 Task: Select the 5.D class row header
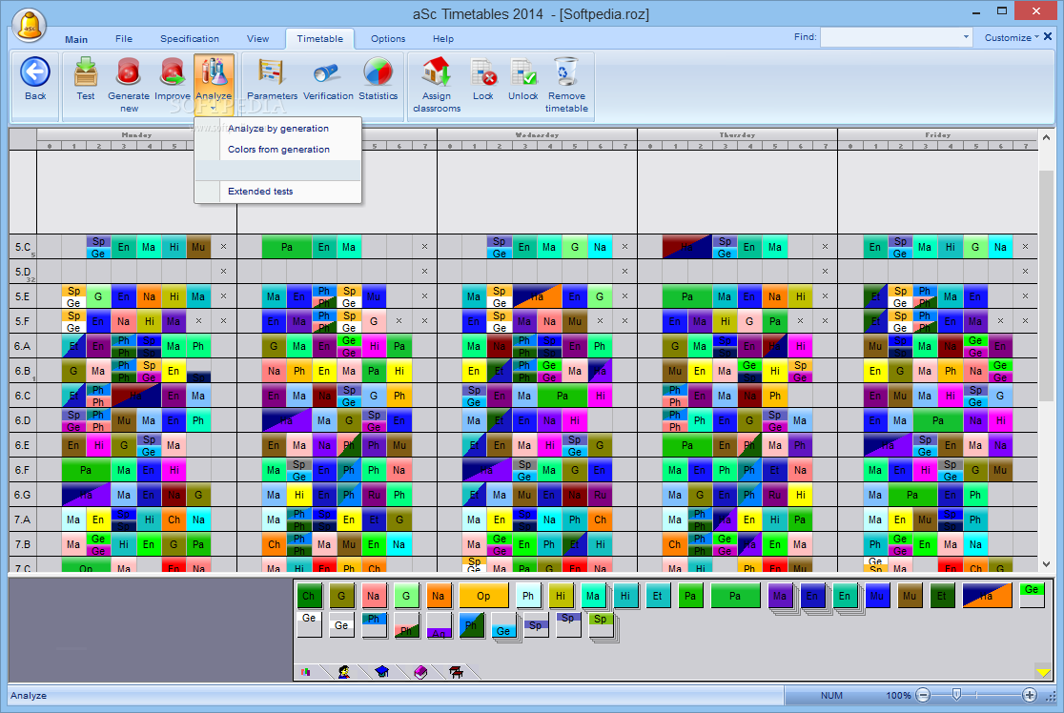[x=23, y=272]
